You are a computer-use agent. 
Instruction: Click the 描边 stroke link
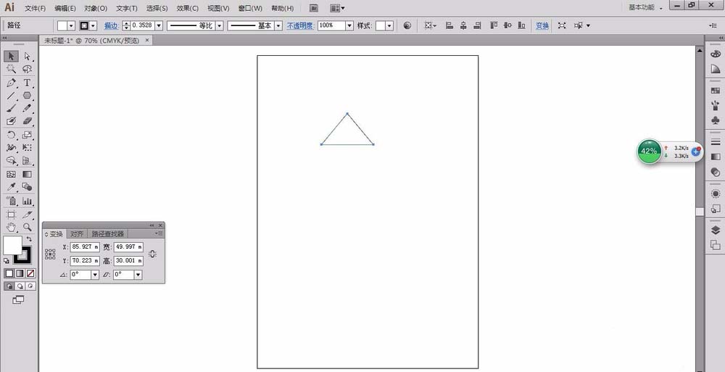111,26
